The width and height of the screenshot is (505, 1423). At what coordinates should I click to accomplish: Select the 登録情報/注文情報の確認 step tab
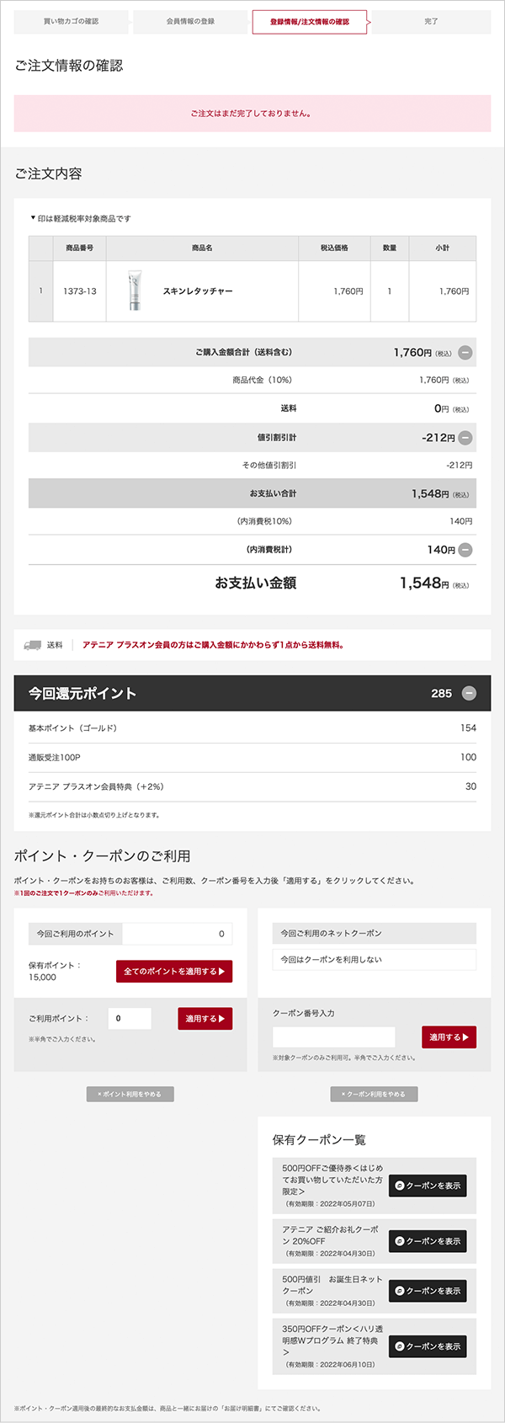[x=310, y=21]
